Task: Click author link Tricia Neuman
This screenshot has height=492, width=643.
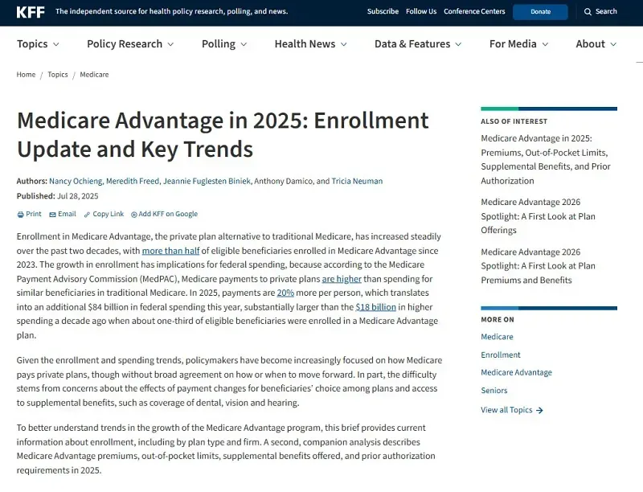Action: point(356,181)
